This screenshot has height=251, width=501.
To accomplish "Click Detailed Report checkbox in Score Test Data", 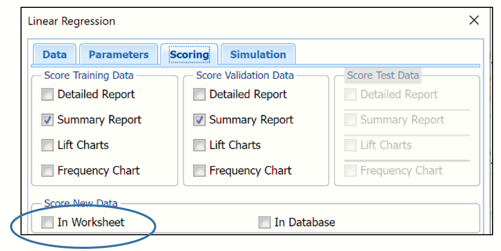I will (350, 95).
